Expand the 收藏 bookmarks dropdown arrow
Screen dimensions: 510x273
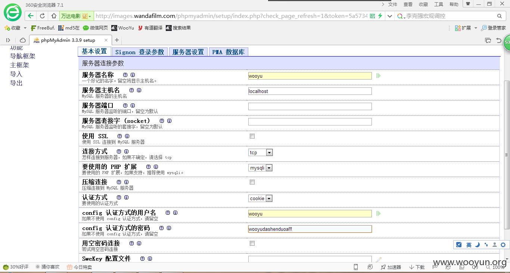25,28
